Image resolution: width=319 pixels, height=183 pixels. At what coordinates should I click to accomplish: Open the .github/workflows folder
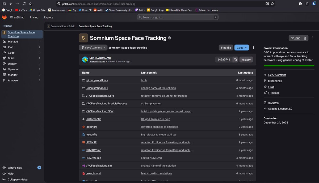pos(97,80)
